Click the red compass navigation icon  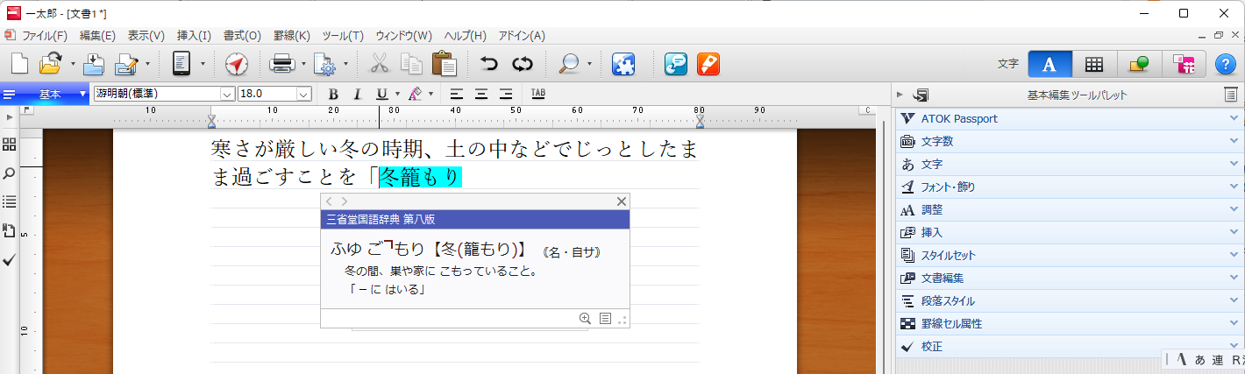237,64
